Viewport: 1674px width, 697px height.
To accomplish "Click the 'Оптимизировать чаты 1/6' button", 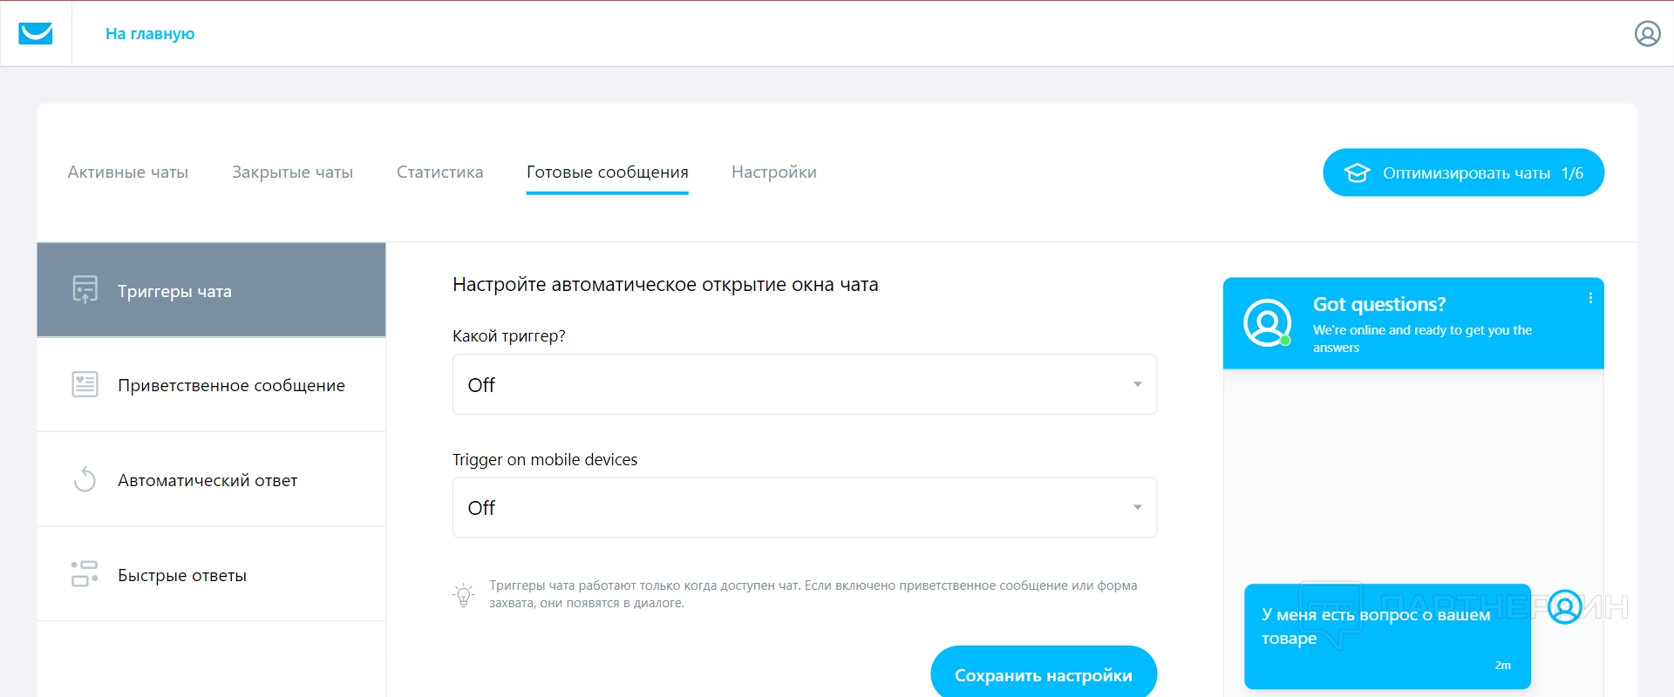I will pos(1462,173).
